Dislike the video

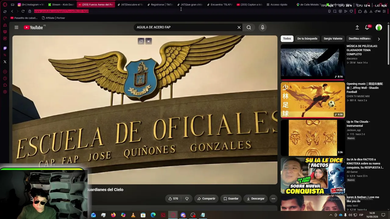(187, 199)
